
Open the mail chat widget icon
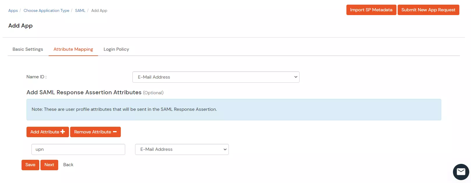[461, 172]
